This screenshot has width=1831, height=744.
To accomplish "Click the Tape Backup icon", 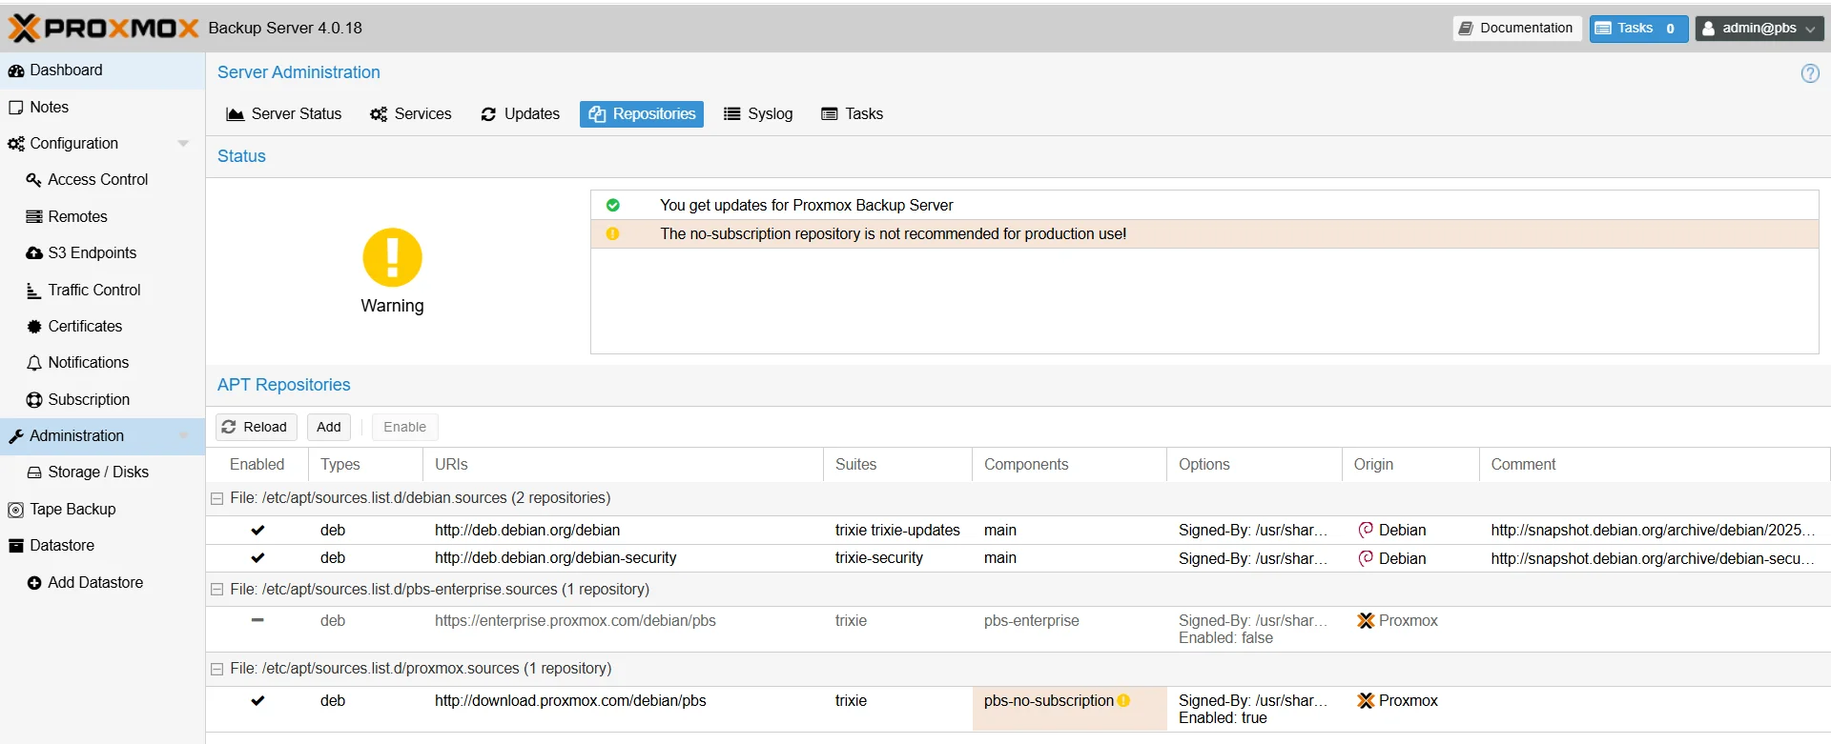I will 15,510.
